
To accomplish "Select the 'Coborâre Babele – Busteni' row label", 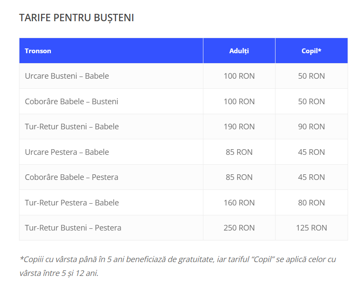I will [71, 102].
